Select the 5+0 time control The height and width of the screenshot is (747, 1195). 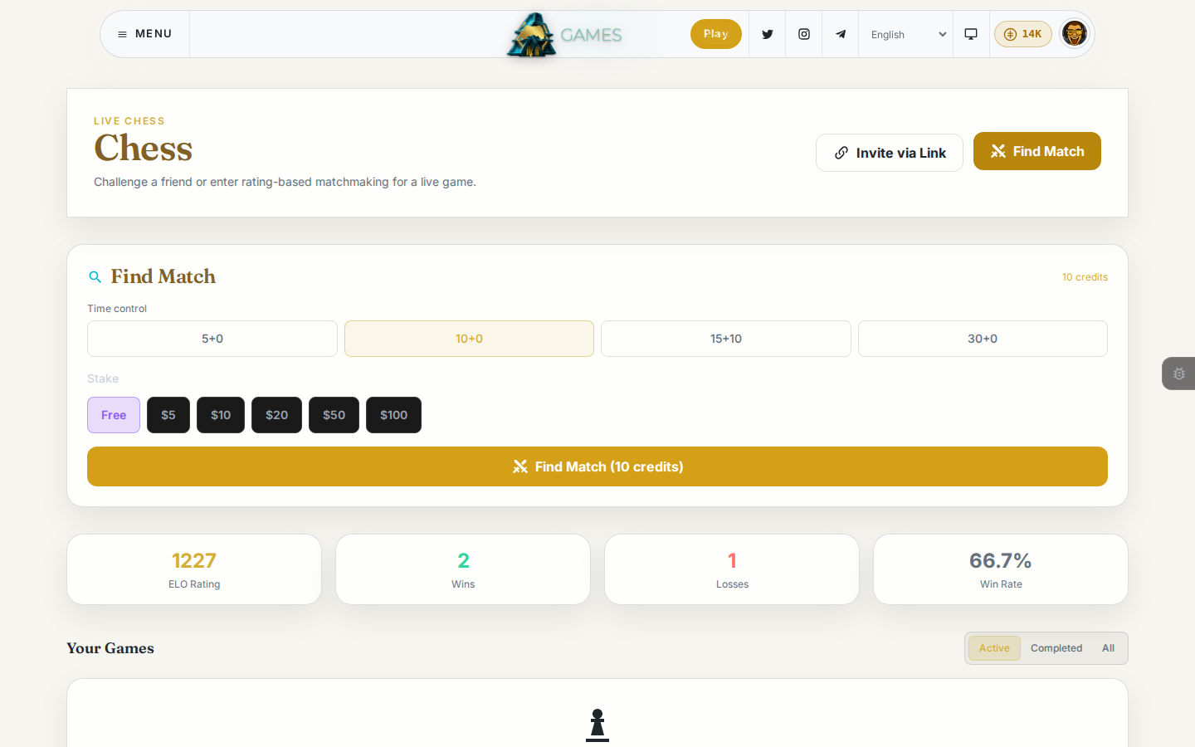tap(212, 339)
